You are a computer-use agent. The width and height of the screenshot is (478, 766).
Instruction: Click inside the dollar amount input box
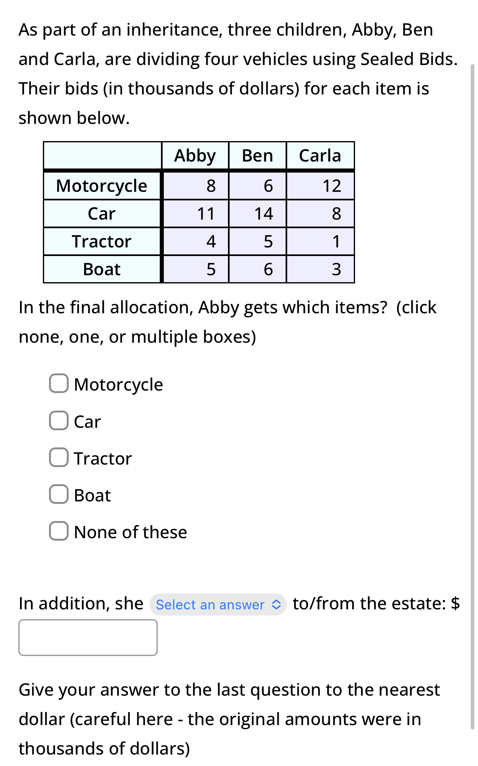[x=88, y=638]
